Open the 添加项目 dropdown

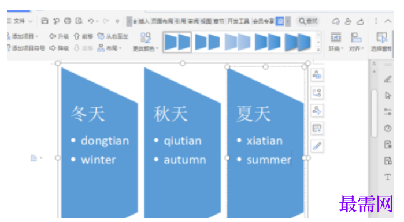[x=23, y=36]
